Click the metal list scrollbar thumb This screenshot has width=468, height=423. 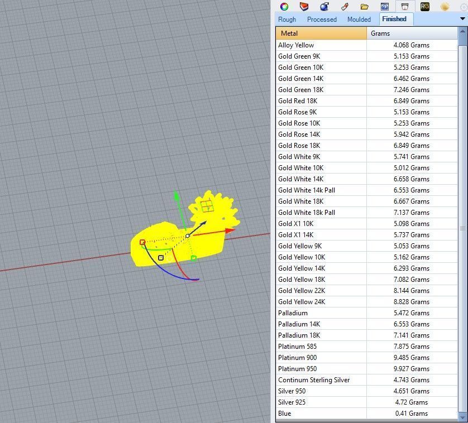point(462,228)
